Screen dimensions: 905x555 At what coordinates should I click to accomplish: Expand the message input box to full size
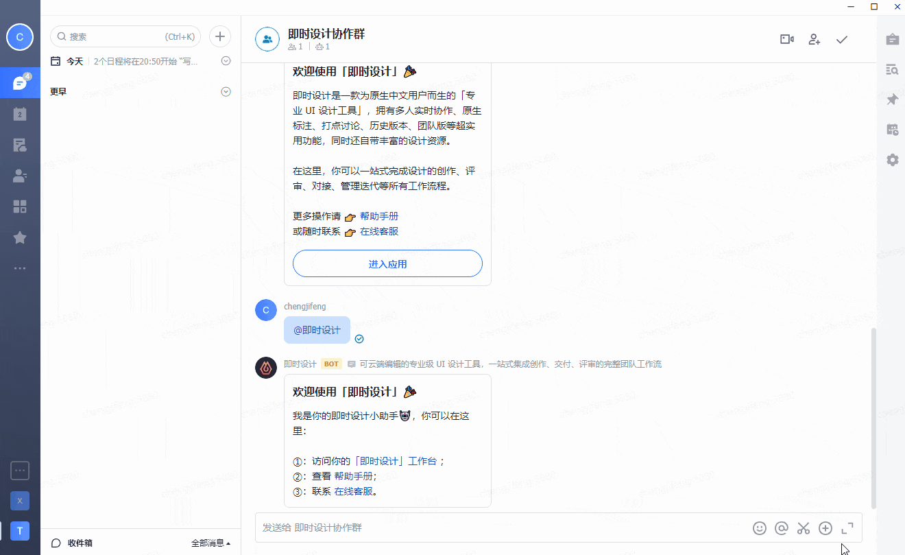[x=847, y=528]
